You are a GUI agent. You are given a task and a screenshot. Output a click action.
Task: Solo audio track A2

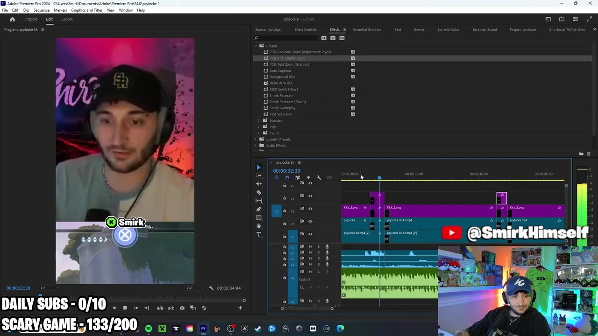click(x=319, y=252)
